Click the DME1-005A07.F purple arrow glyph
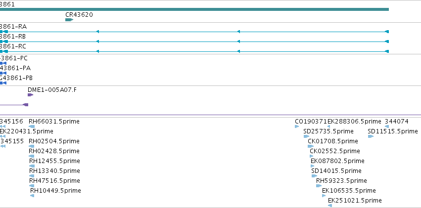This screenshot has width=421, height=208. (30, 95)
